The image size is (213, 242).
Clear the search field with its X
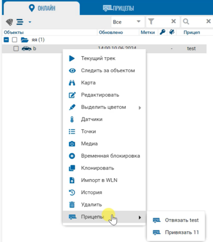[x=208, y=21]
